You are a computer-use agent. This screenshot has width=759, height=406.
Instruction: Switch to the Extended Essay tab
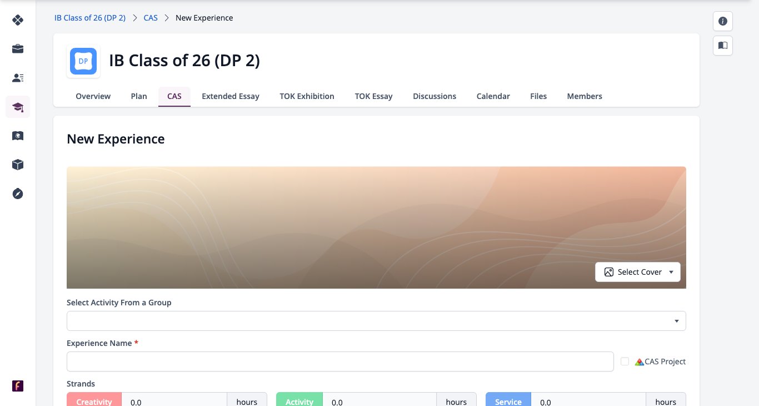click(x=231, y=96)
